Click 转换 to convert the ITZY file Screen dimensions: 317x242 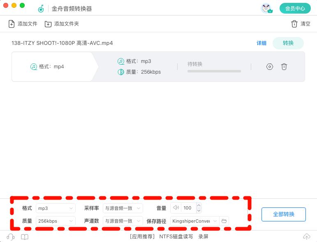click(288, 43)
